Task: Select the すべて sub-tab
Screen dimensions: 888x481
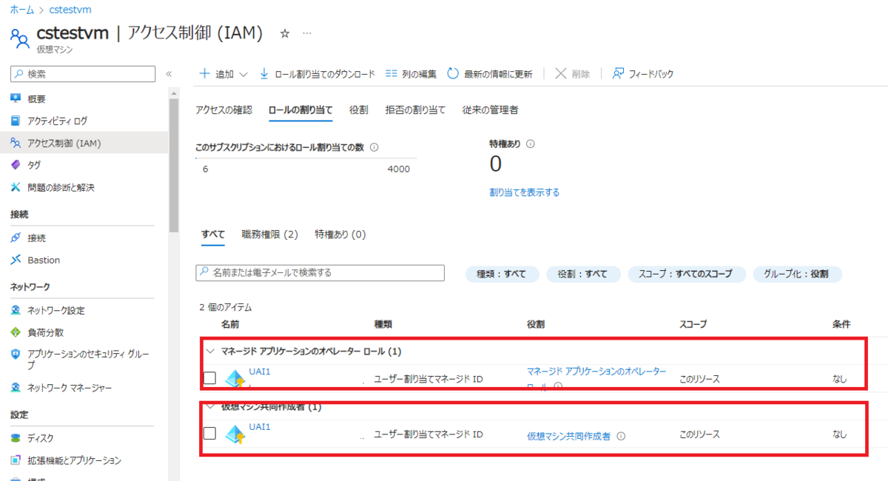Action: (x=213, y=235)
